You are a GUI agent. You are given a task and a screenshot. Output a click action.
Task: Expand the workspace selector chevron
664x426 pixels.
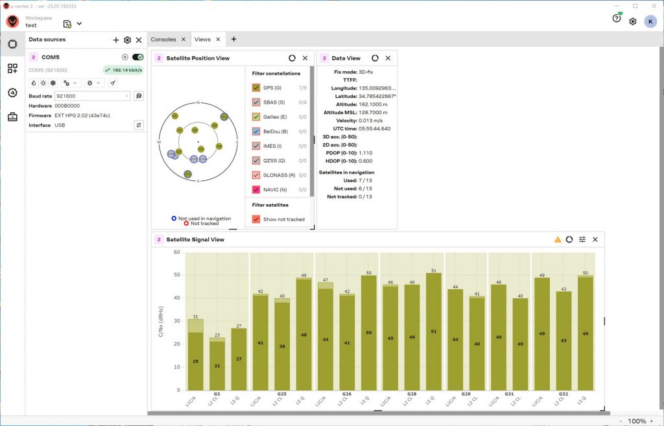(x=79, y=24)
